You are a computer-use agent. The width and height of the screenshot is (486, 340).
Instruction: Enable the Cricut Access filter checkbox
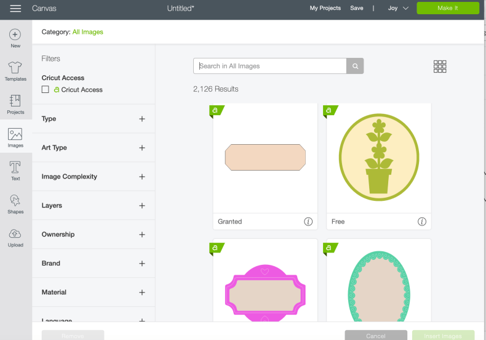[x=46, y=90]
